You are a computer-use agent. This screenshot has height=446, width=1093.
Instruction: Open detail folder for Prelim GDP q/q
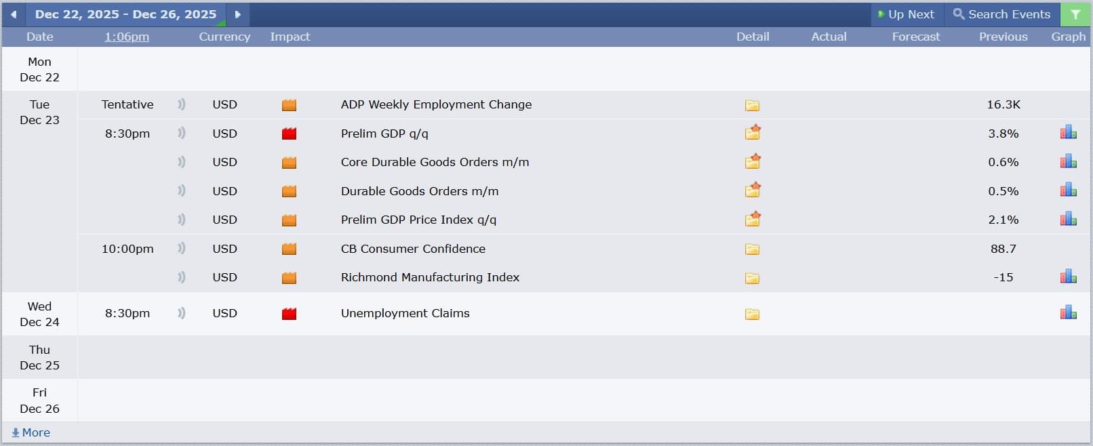point(752,133)
